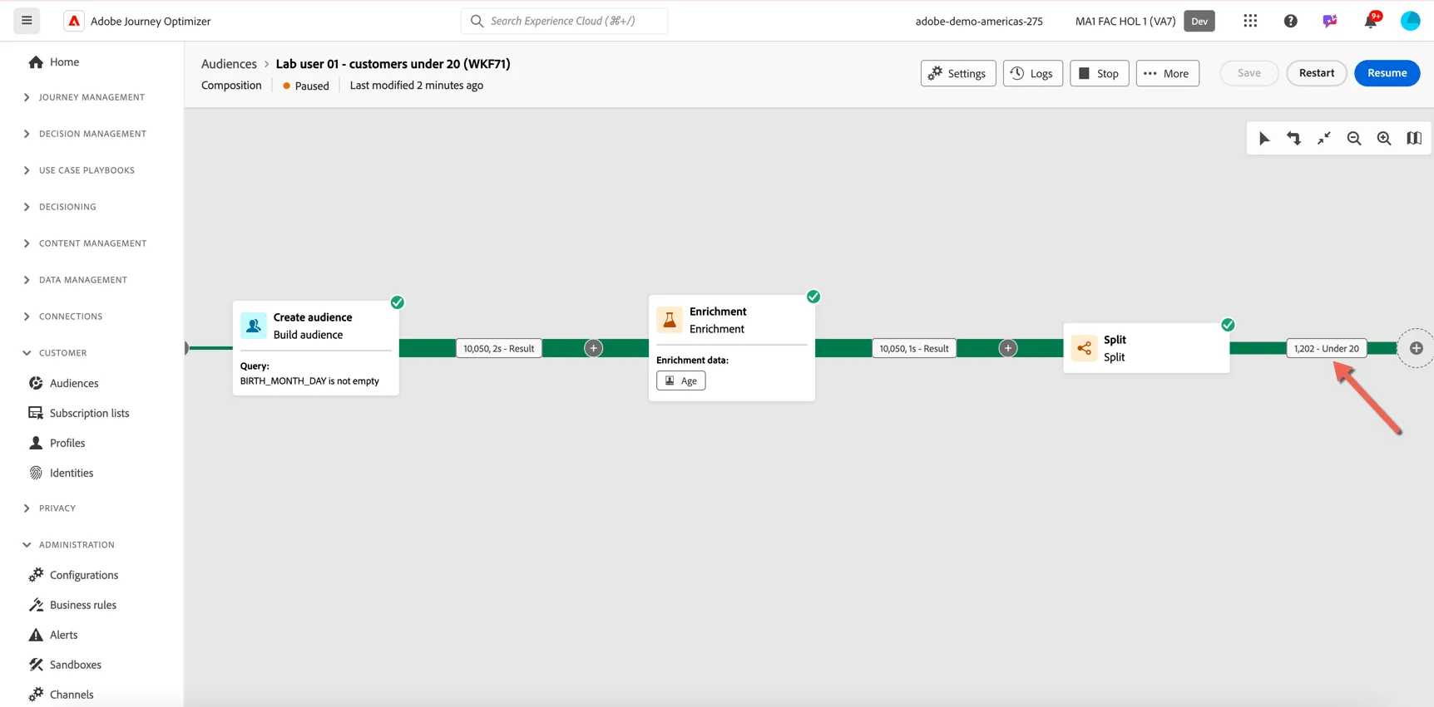
Task: Open the notifications bell
Action: pyautogui.click(x=1371, y=21)
